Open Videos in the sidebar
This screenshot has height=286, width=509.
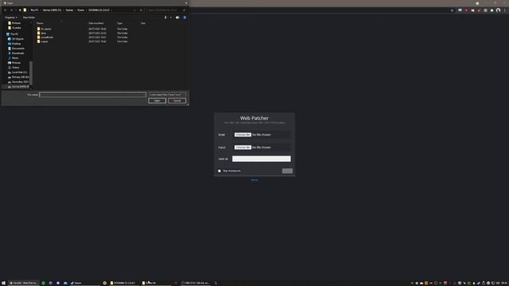(x=14, y=68)
